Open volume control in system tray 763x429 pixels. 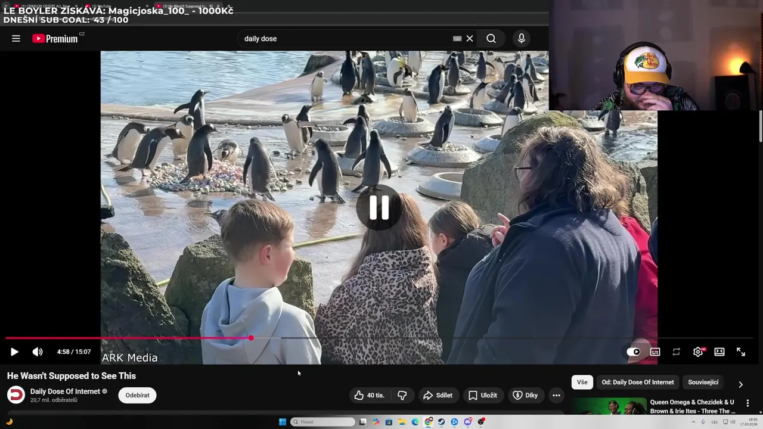[733, 422]
